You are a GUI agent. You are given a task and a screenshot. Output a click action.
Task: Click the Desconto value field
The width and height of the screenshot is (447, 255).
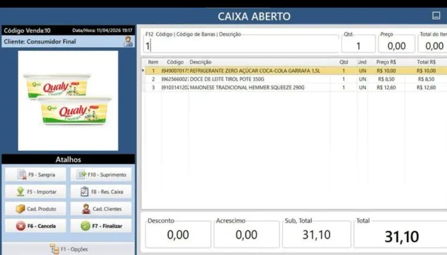click(x=178, y=235)
